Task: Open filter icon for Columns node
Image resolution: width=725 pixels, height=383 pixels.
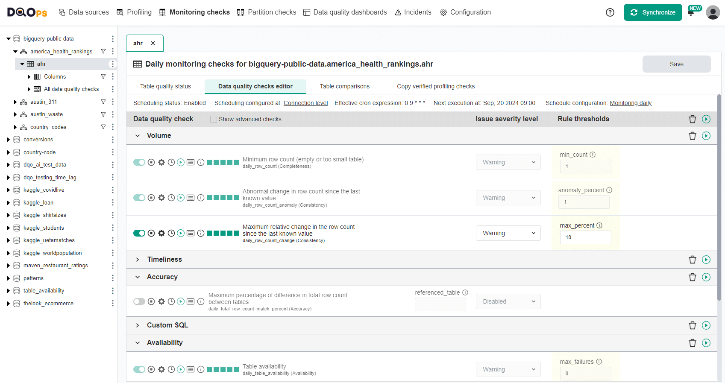Action: coord(103,76)
